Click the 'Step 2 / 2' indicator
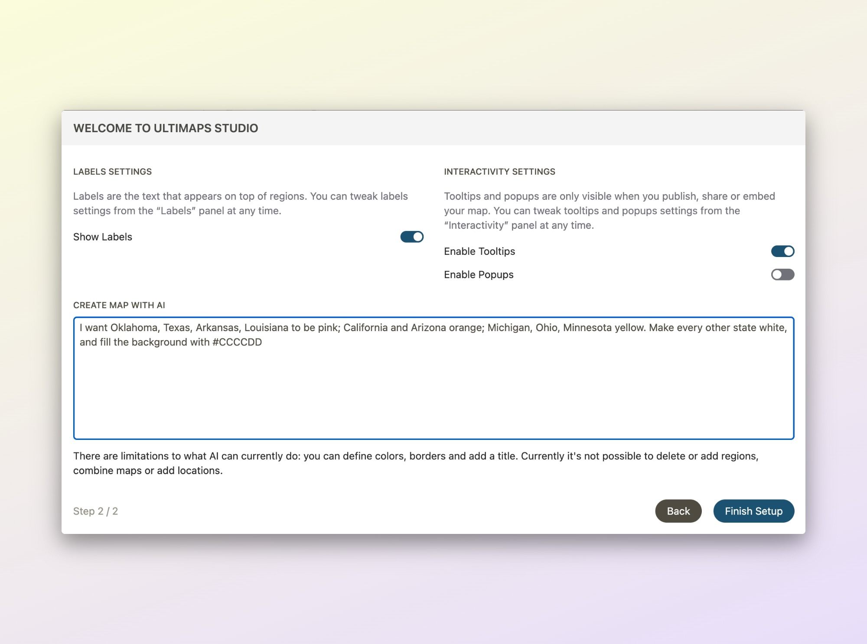This screenshot has width=867, height=644. pyautogui.click(x=95, y=511)
